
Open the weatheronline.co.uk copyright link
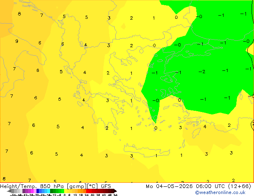point(220,192)
